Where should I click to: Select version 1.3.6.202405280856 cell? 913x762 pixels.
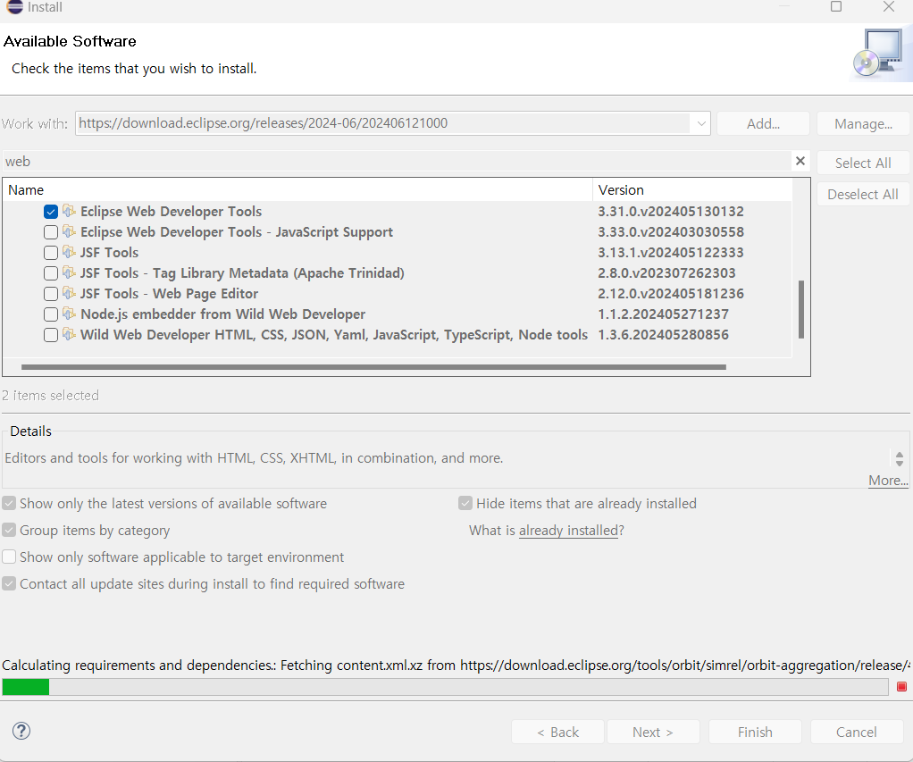coord(663,335)
